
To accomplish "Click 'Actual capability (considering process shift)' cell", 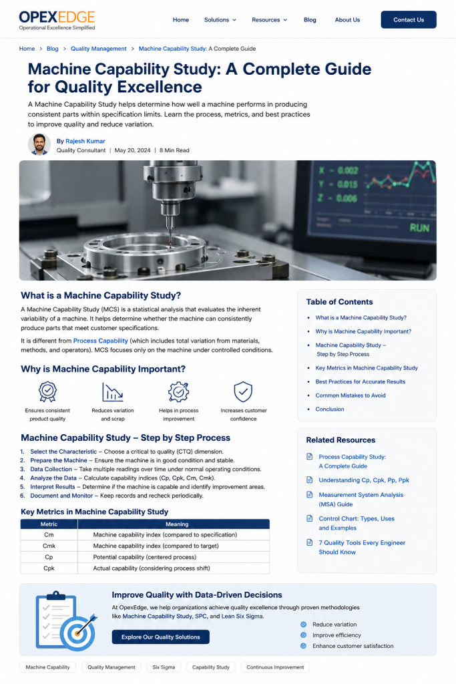I will pyautogui.click(x=174, y=568).
